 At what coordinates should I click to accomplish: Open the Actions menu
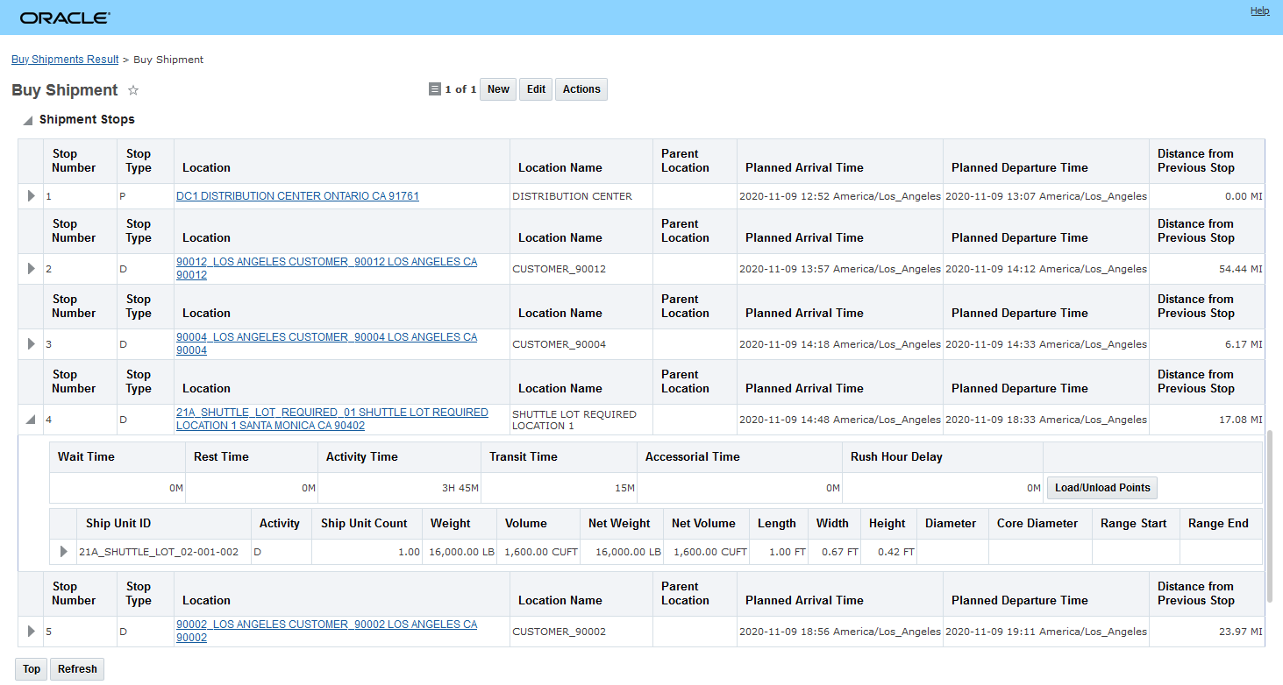coord(581,89)
